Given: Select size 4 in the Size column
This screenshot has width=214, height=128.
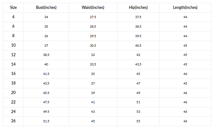Looking at the screenshot, I should click(x=13, y=17).
